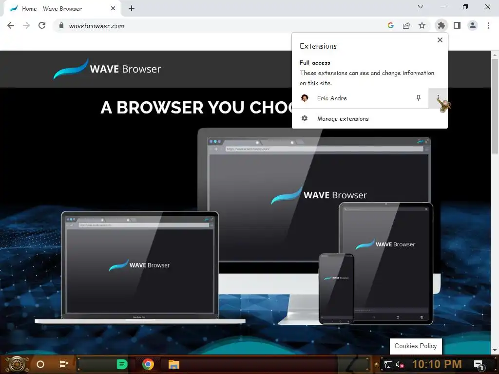Open the notification center icon

click(x=479, y=364)
